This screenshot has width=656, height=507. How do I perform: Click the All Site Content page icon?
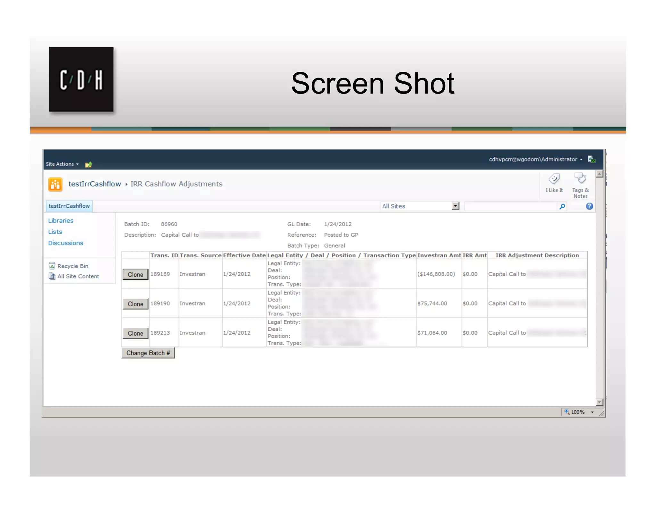point(52,276)
